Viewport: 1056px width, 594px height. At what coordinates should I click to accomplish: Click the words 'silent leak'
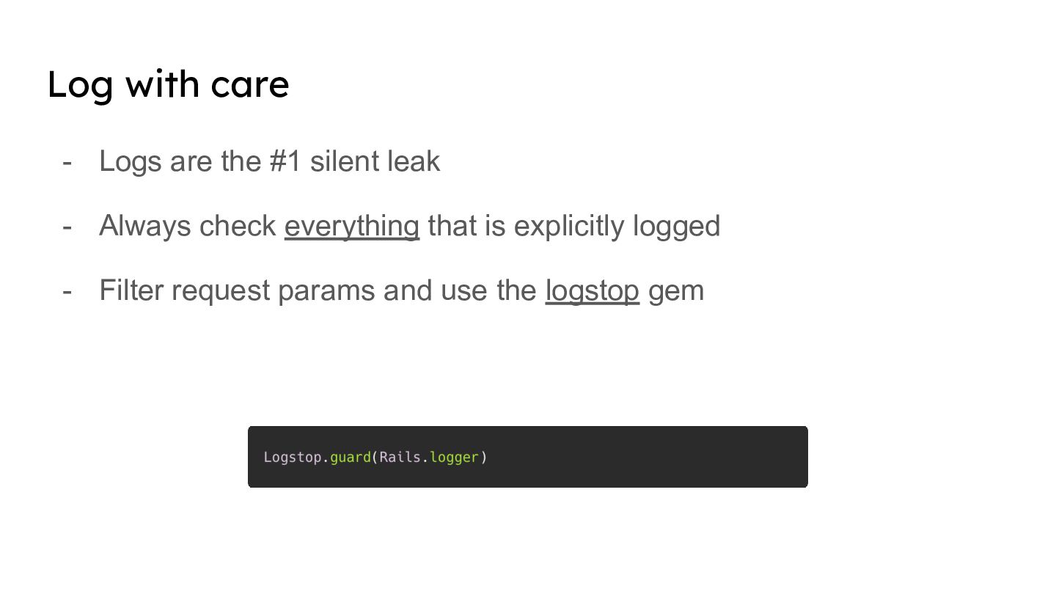pos(375,161)
